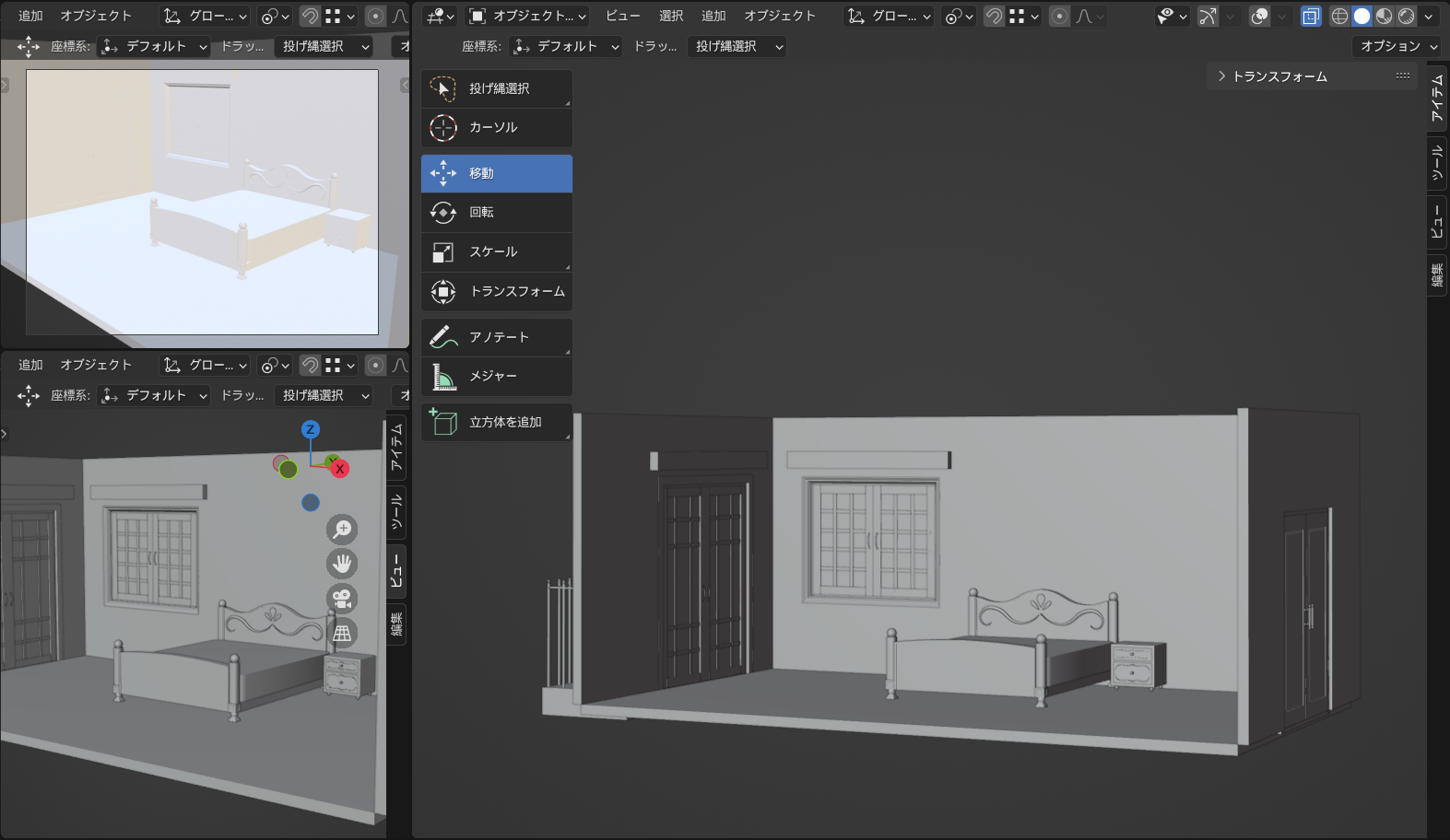Open the 選択 menu in main viewport
The width and height of the screenshot is (1450, 840).
coord(671,17)
